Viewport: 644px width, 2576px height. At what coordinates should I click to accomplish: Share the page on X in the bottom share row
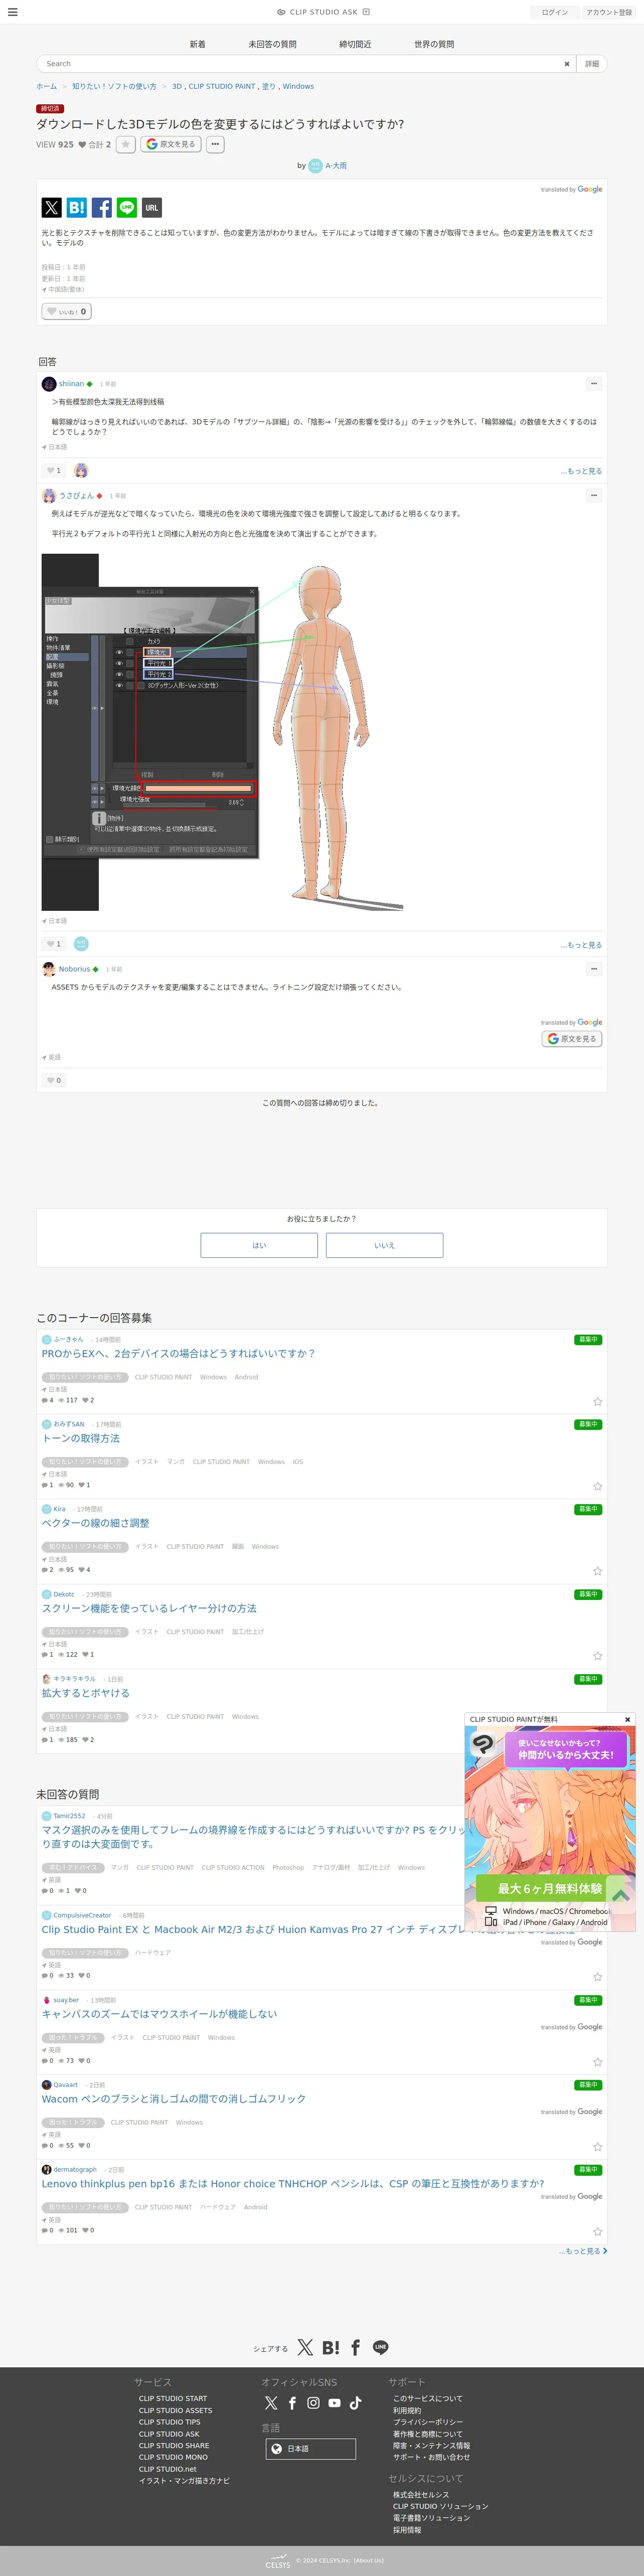(305, 2348)
